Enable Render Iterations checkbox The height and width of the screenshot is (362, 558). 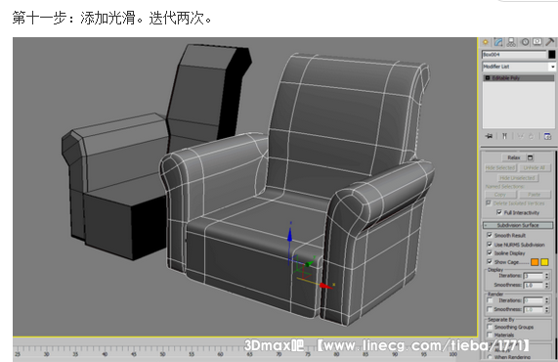pos(490,300)
